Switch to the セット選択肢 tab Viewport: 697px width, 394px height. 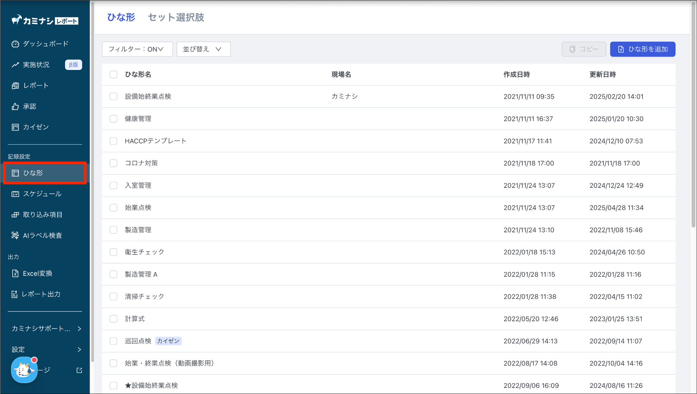(x=176, y=17)
